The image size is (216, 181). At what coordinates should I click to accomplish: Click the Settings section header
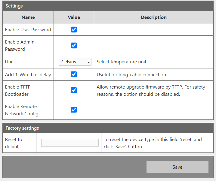pos(14,6)
